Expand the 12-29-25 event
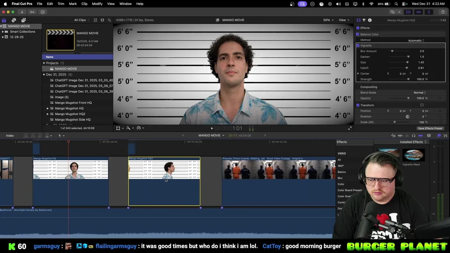Image resolution: width=450 pixels, height=253 pixels. pos(3,37)
